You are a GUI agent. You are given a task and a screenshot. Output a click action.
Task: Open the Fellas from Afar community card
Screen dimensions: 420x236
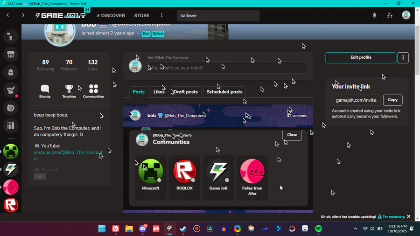coord(252,178)
